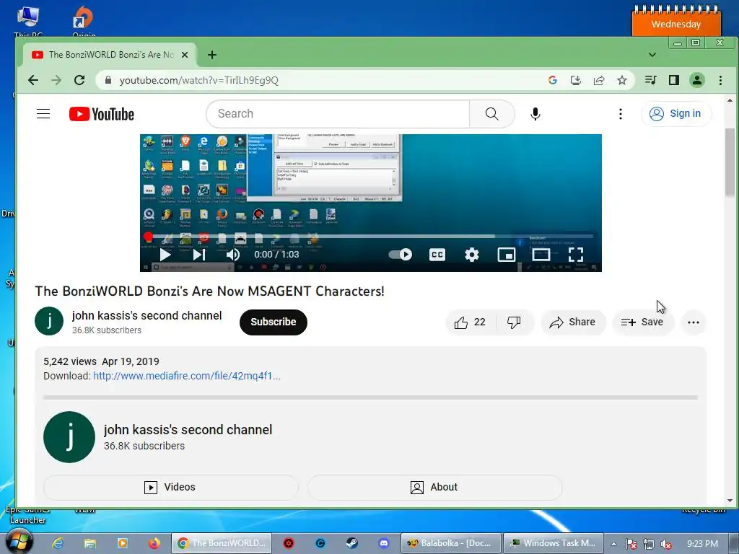Open Chrome media controls icon
The height and width of the screenshot is (554, 739).
(x=650, y=80)
